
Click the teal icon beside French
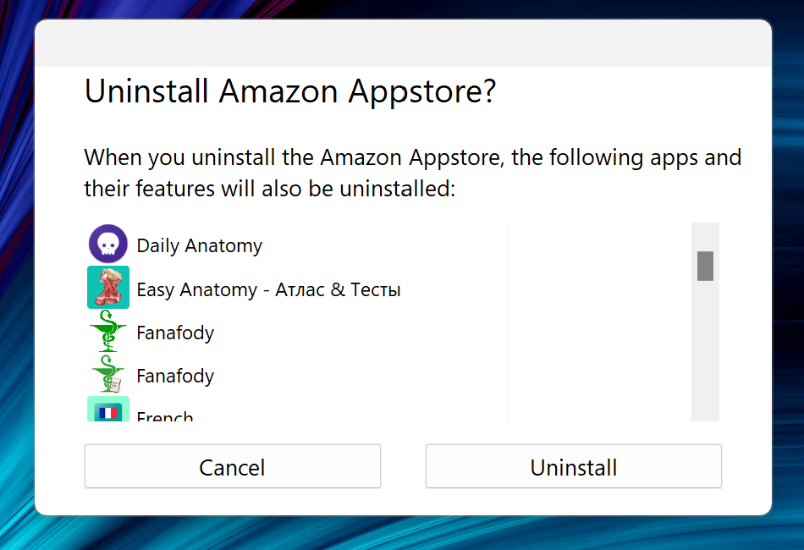tap(107, 414)
